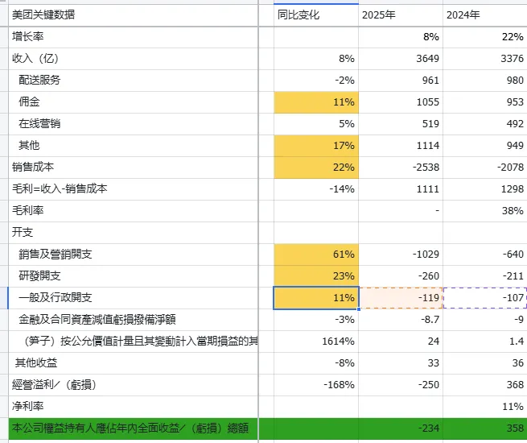Viewport: 527px width, 443px height.
Task: Click the -8.7 impairment cell
Action: coord(401,320)
